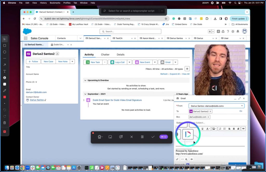
Task: Click the Finish update button
Action: [x=239, y=19]
